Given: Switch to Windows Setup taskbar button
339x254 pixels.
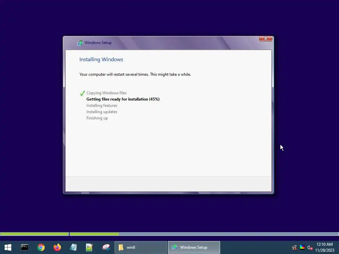Looking at the screenshot, I should (194, 247).
